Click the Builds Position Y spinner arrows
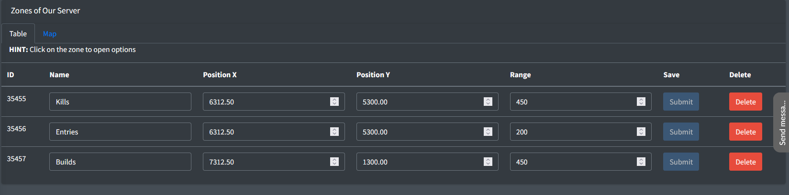 (488, 162)
